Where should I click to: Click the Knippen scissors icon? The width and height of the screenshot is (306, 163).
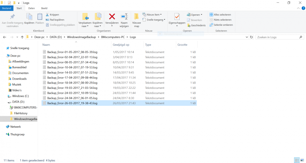click(47, 15)
